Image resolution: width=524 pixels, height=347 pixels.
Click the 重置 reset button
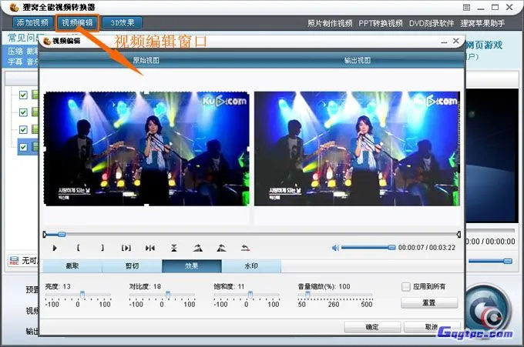pos(429,302)
